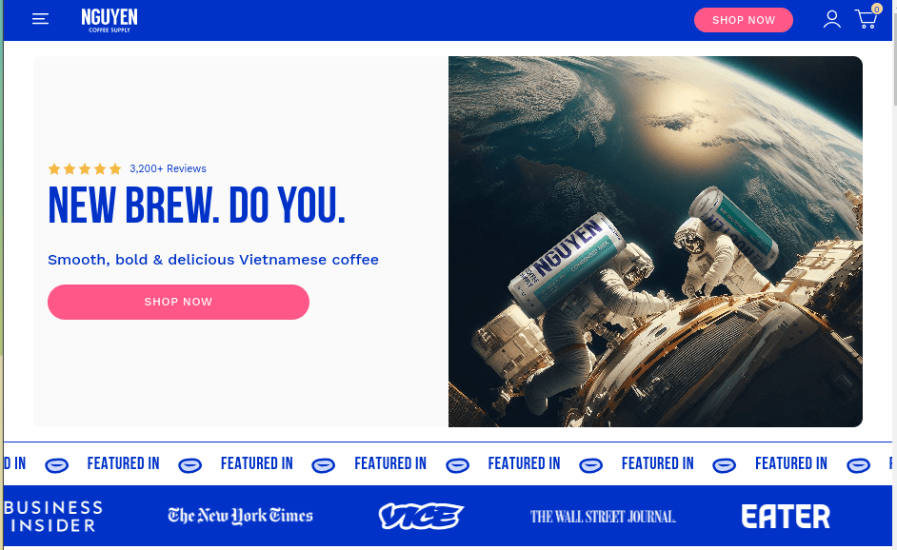The width and height of the screenshot is (897, 550).
Task: Click The Wall Street Journal logo
Action: (603, 517)
